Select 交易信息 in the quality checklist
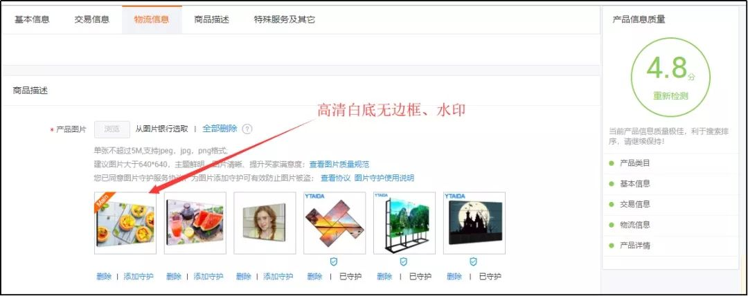The width and height of the screenshot is (748, 296). pos(635,204)
